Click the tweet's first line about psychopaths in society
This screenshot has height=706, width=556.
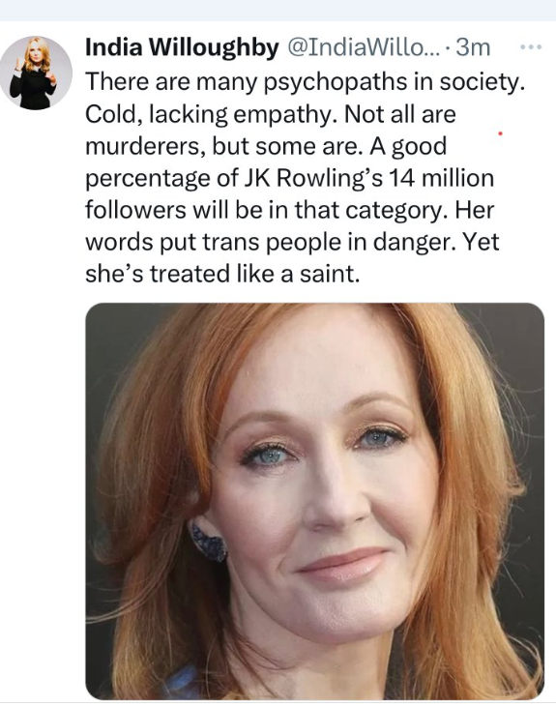click(x=305, y=82)
